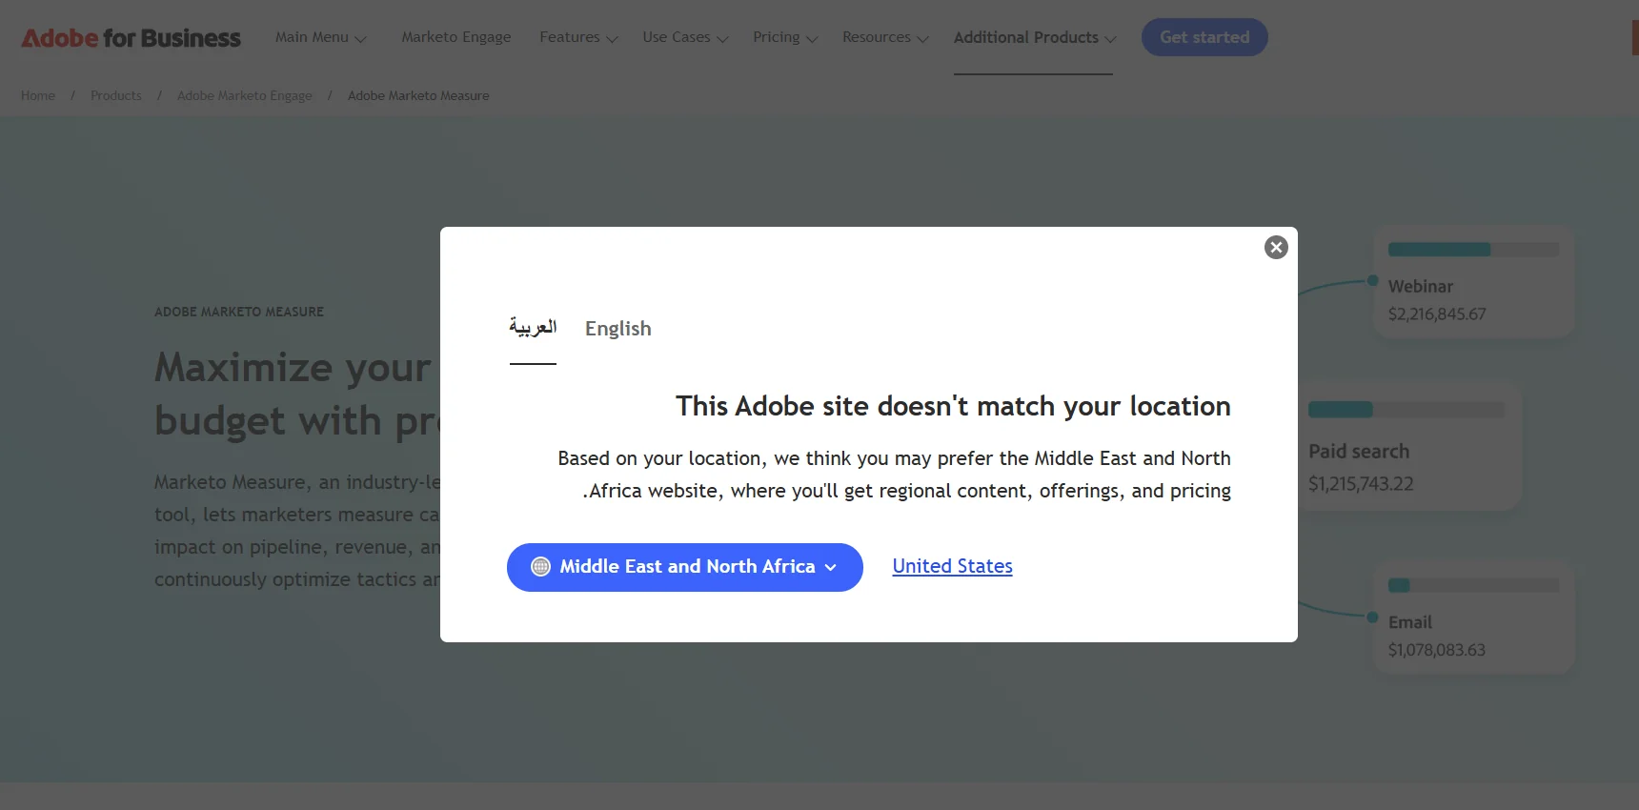Expand the Additional Products menu
Screen dimensions: 1639x810
pos(1035,37)
